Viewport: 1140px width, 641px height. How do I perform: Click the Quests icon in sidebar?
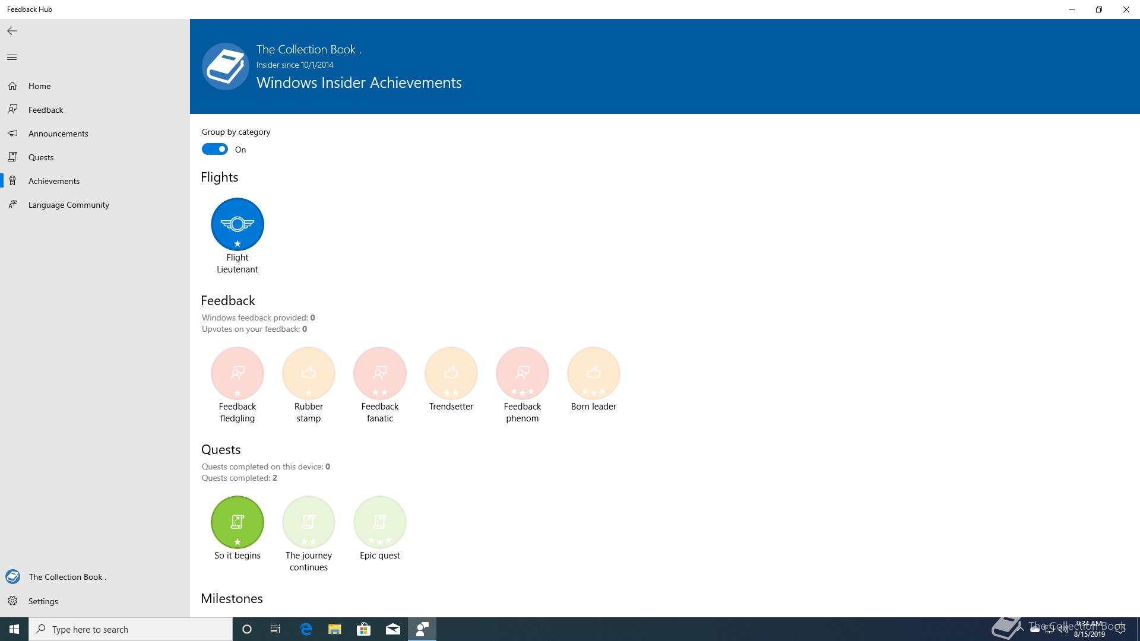tap(12, 157)
